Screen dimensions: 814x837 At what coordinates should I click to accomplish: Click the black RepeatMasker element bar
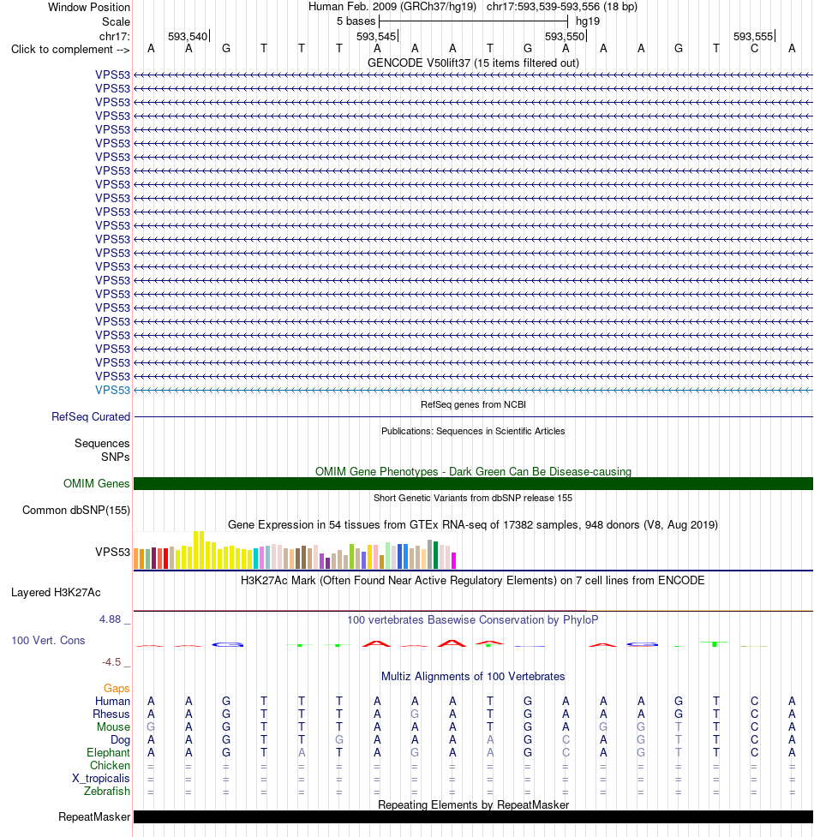473,817
